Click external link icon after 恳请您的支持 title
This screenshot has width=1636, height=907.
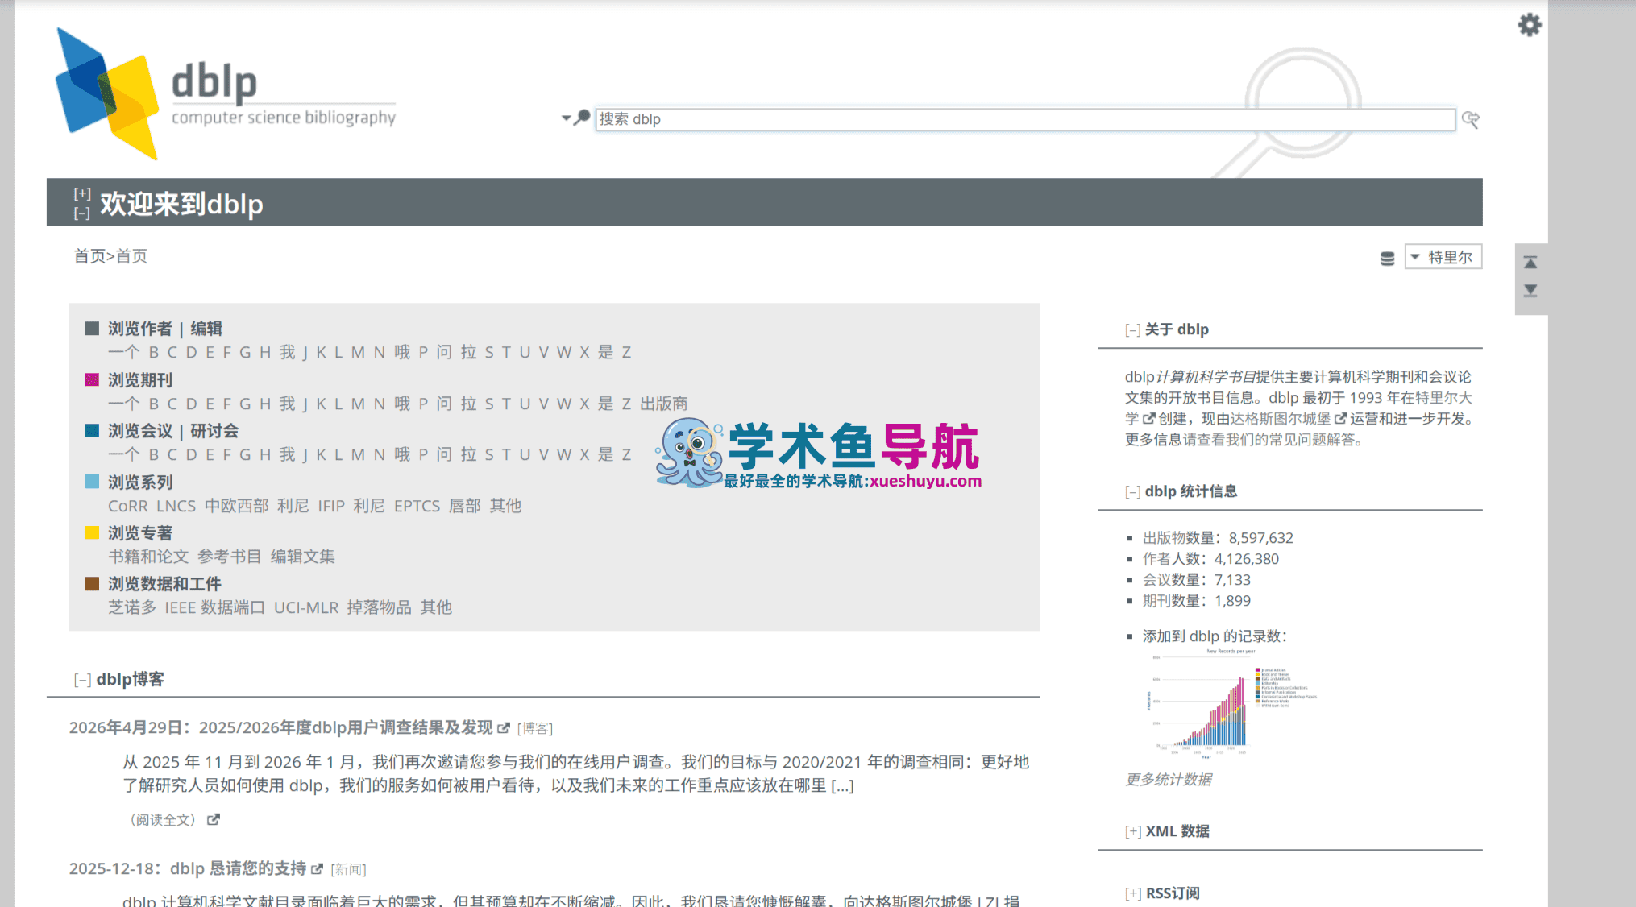[318, 869]
